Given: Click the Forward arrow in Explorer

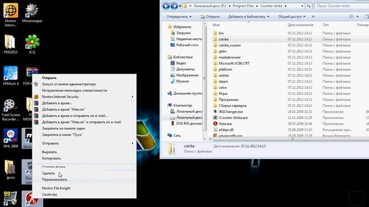Looking at the screenshot, I should coord(174,6).
